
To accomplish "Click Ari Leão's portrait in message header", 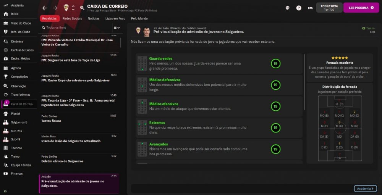I will click(147, 31).
